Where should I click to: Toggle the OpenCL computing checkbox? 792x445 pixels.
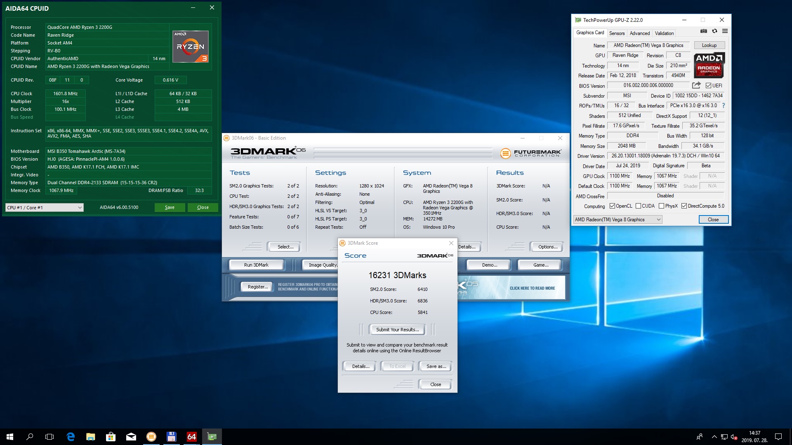pos(612,206)
